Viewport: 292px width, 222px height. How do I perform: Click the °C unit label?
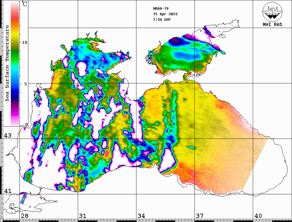(24, 4)
